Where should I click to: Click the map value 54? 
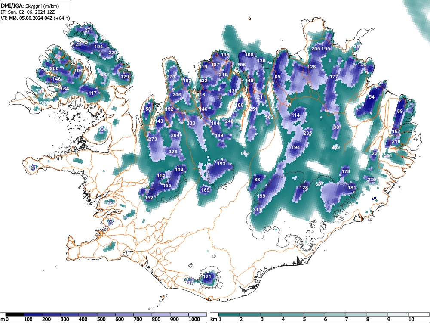372,97
